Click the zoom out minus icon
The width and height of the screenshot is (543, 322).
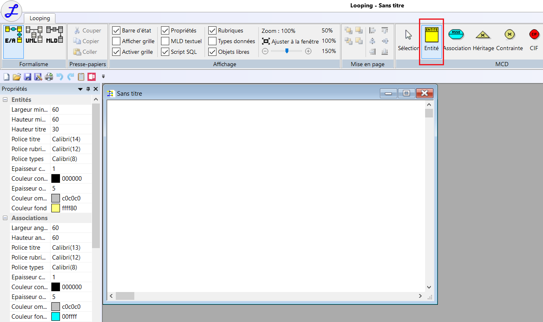[x=265, y=51]
